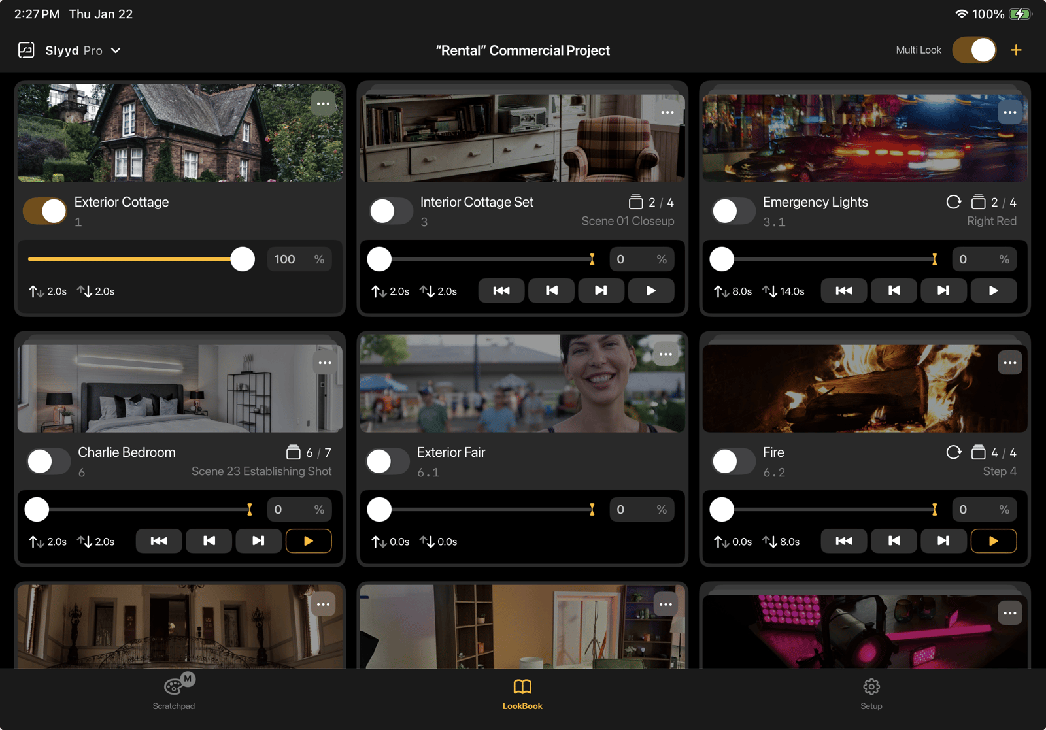The width and height of the screenshot is (1046, 730).
Task: Enable the Emergency Lights look toggle
Action: [733, 211]
